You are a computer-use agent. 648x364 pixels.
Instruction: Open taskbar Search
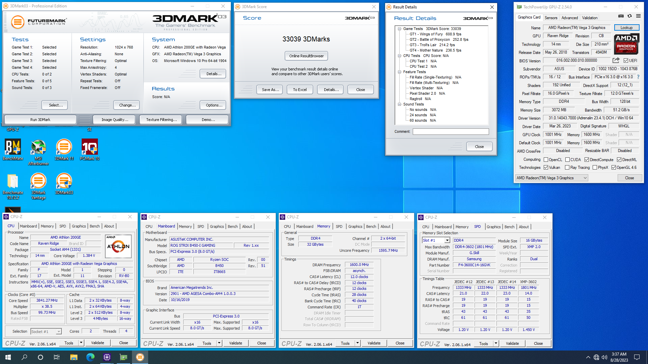tap(24, 357)
